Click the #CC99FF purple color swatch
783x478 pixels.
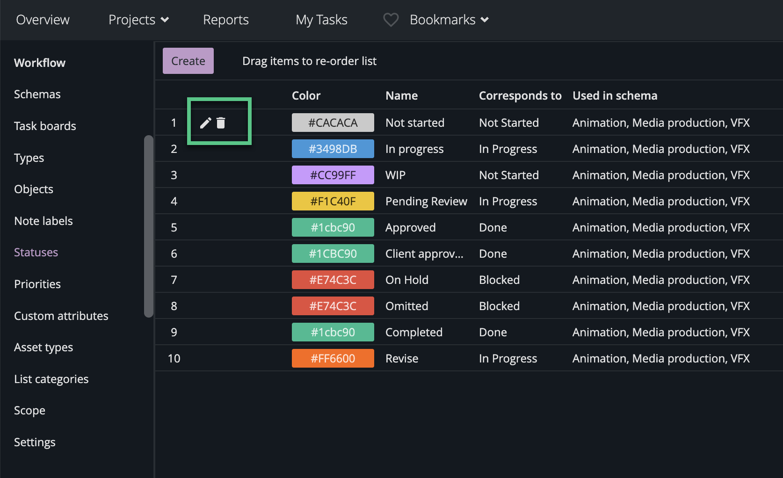[333, 175]
